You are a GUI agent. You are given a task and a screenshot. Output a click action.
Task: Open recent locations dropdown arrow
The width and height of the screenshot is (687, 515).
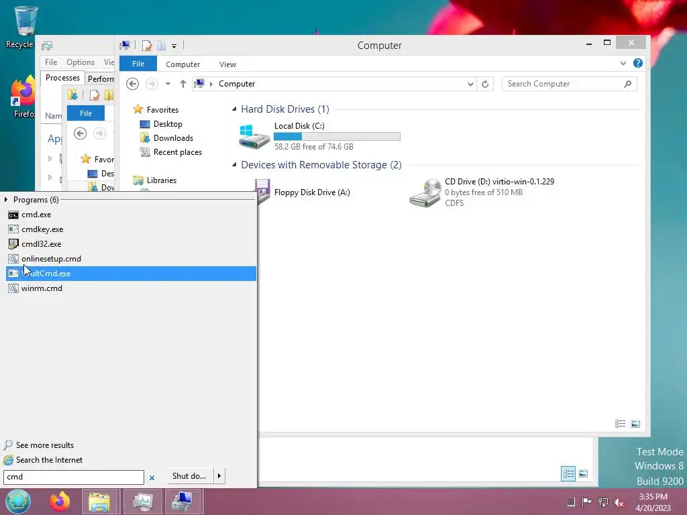[168, 84]
